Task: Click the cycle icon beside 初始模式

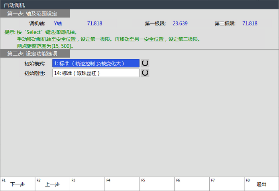Action: tap(145, 63)
